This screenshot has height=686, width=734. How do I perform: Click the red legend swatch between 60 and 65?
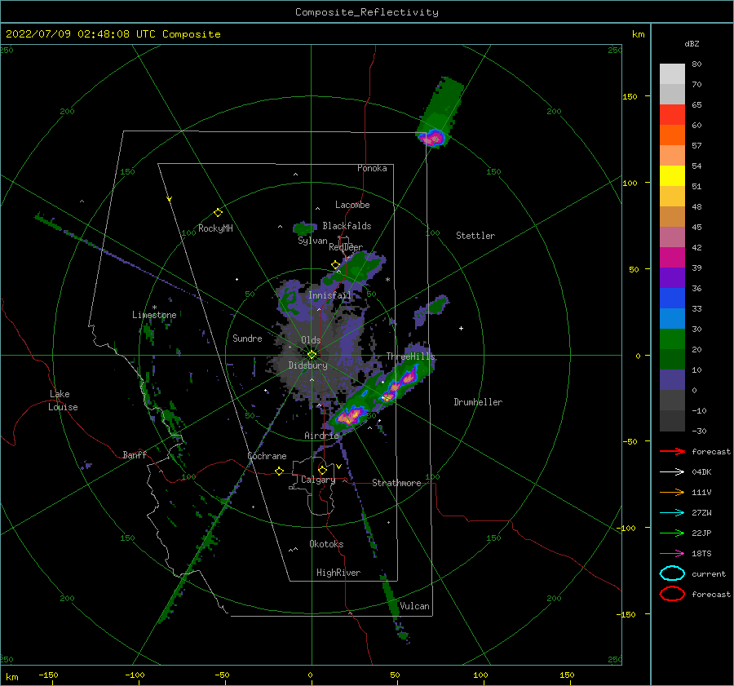point(672,115)
